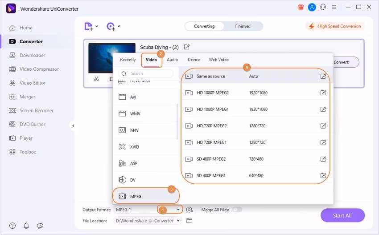The height and width of the screenshot is (235, 379).
Task: Expand the Add Files dropdown arrow
Action: pos(97,26)
